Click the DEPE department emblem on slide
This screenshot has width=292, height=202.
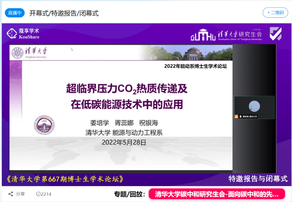pyautogui.click(x=44, y=125)
